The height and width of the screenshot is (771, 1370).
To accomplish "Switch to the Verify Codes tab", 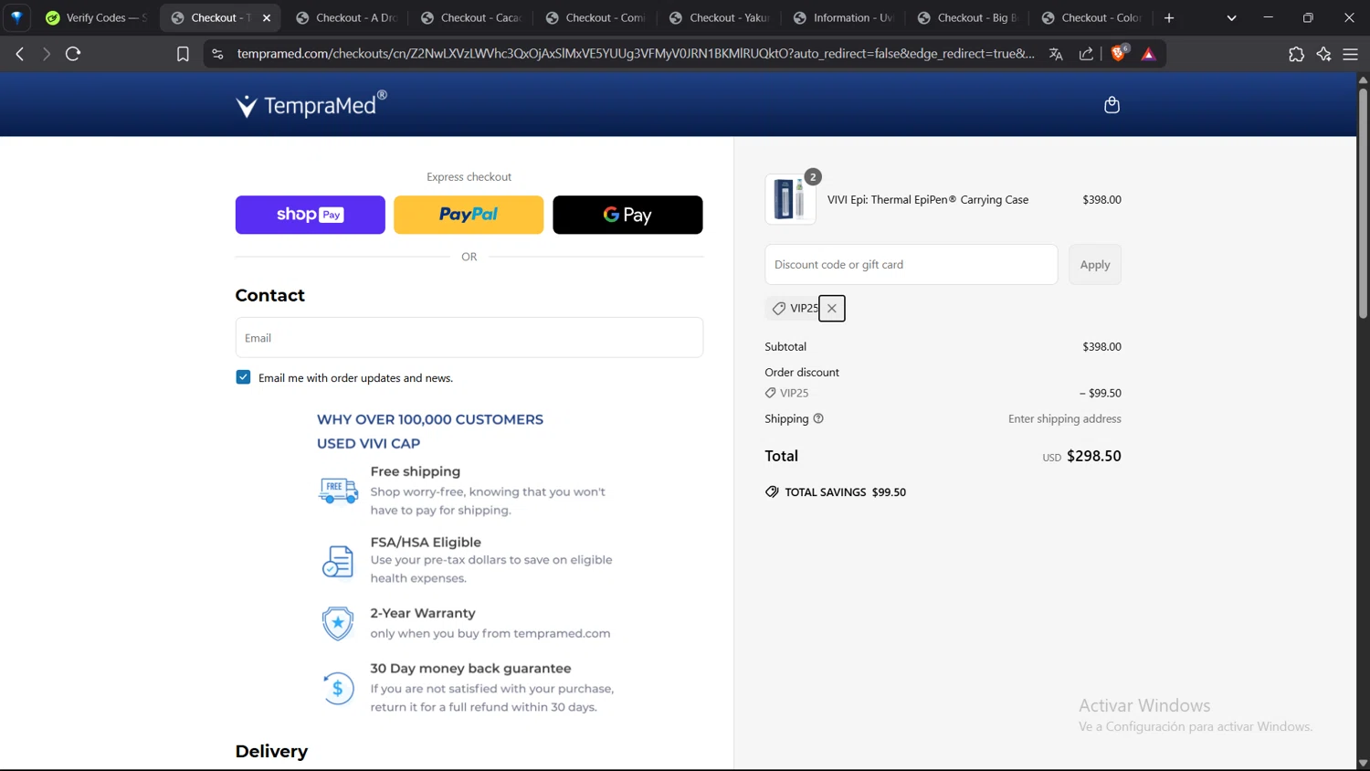I will [x=95, y=17].
